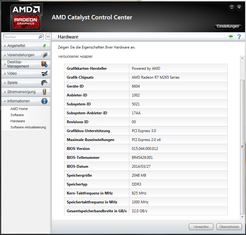Click the Stromversorgung battery icon

pos(44,92)
